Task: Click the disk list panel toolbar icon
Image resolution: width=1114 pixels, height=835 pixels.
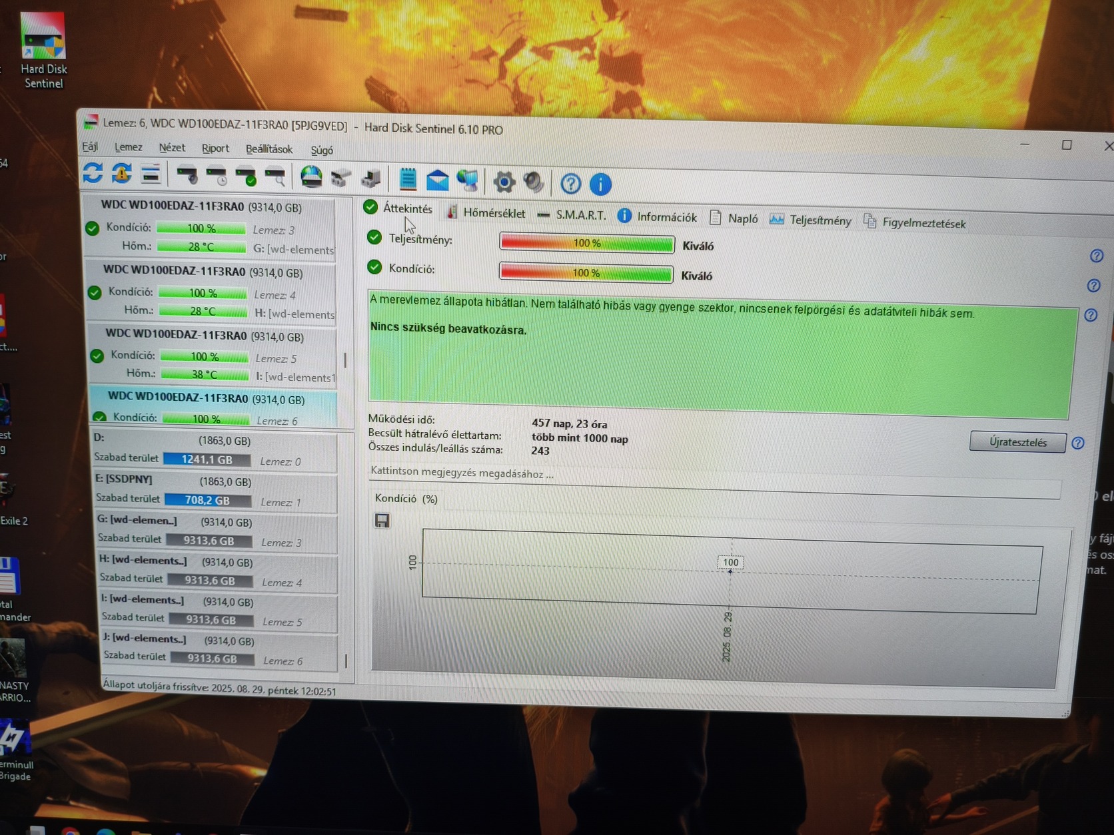Action: 151,174
